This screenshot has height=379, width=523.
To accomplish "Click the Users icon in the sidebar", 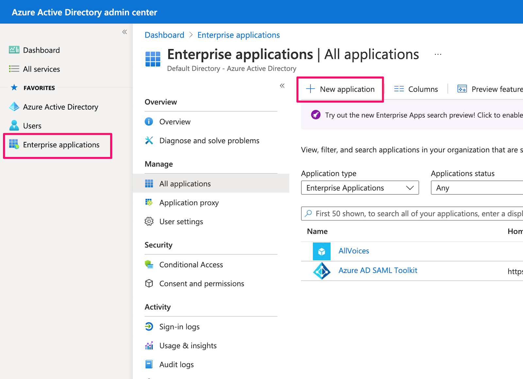I will pyautogui.click(x=14, y=126).
